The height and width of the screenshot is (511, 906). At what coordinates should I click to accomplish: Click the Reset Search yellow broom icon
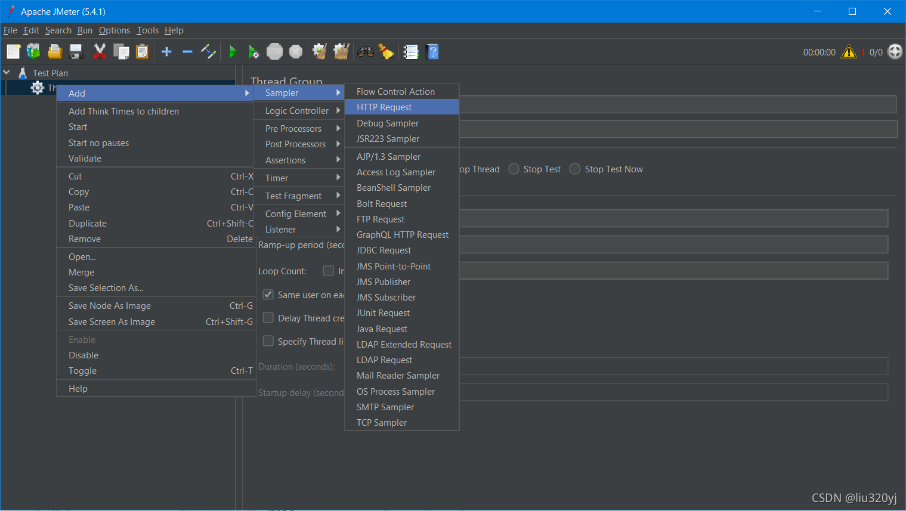[x=386, y=52]
